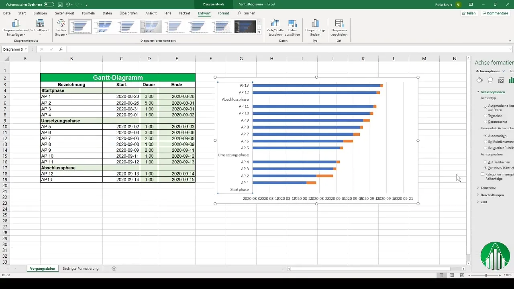Image resolution: width=514 pixels, height=289 pixels.
Task: Add a new sheet with the plus icon
Action: tap(114, 269)
